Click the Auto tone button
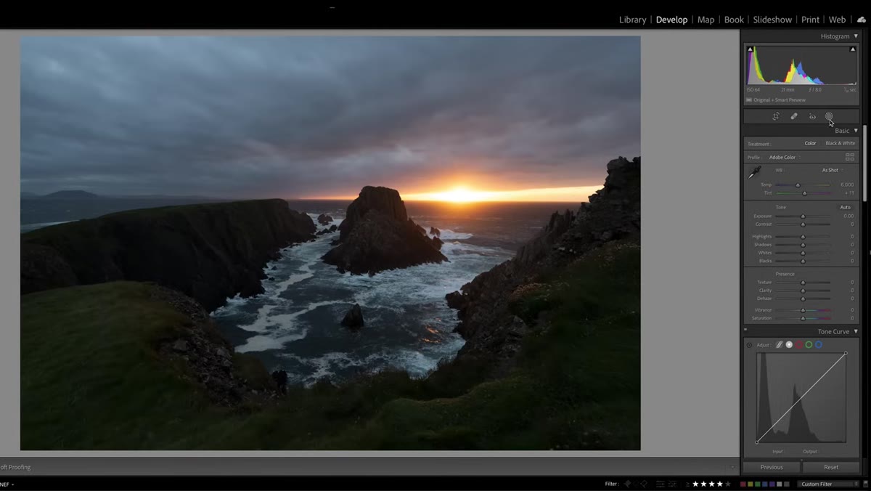Image resolution: width=871 pixels, height=491 pixels. pyautogui.click(x=846, y=207)
